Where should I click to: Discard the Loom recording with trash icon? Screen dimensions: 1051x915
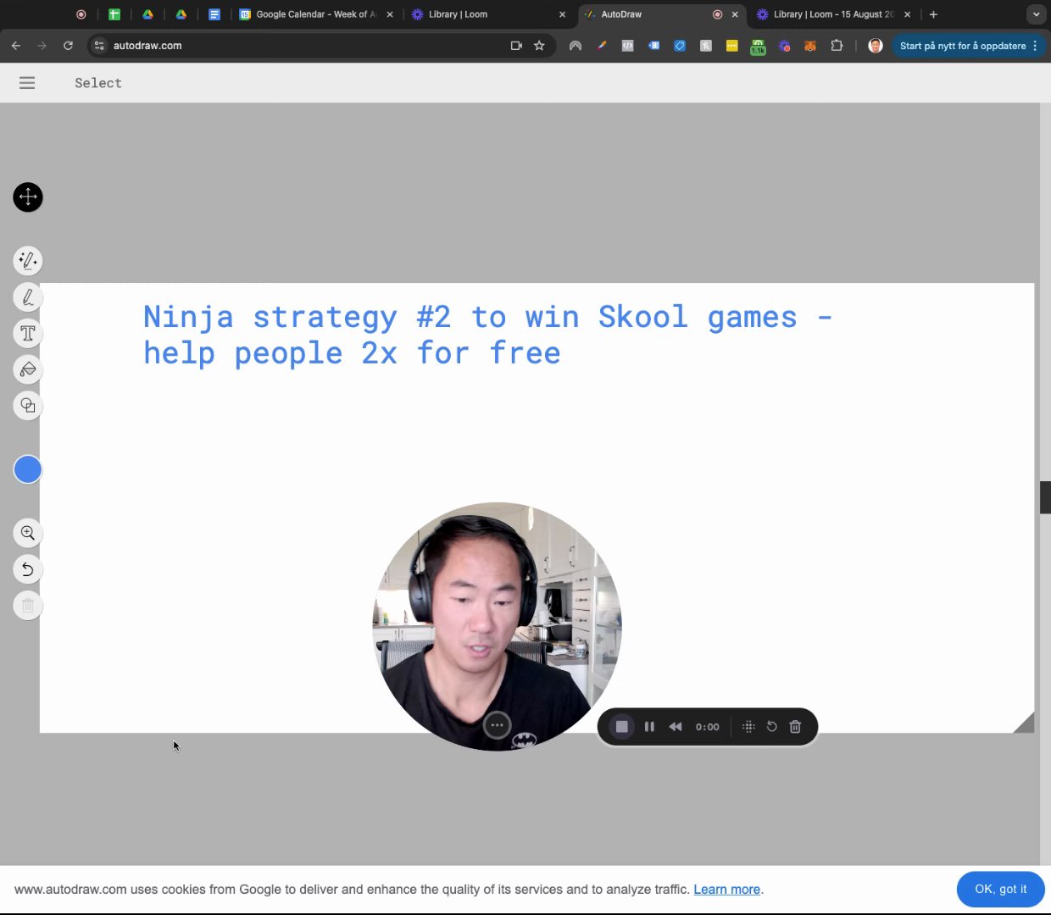point(795,727)
